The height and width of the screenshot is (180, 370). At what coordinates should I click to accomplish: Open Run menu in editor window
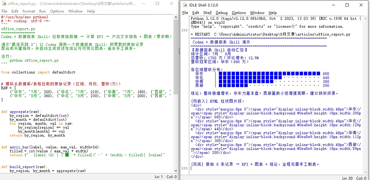[x=42, y=11]
